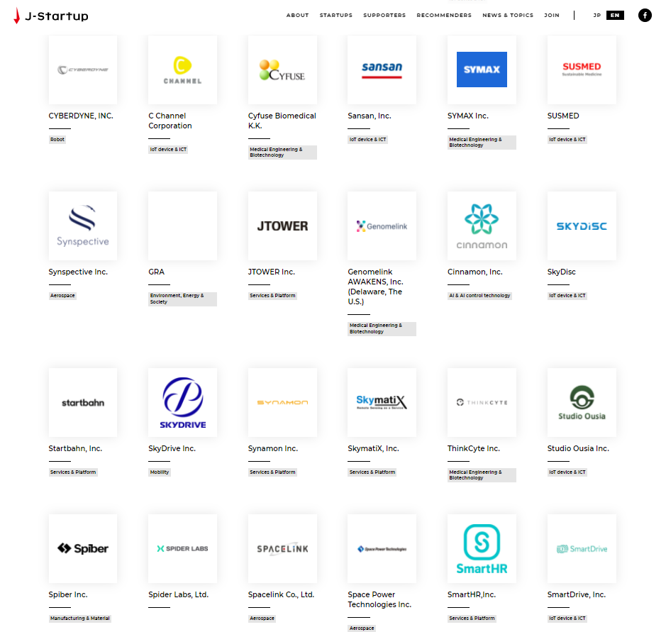Open Studio Ousia Inc. name link
Image resolution: width=666 pixels, height=632 pixels.
[577, 448]
